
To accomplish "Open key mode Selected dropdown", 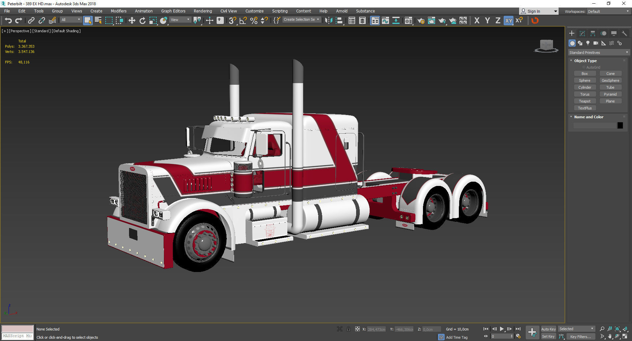I will (576, 329).
